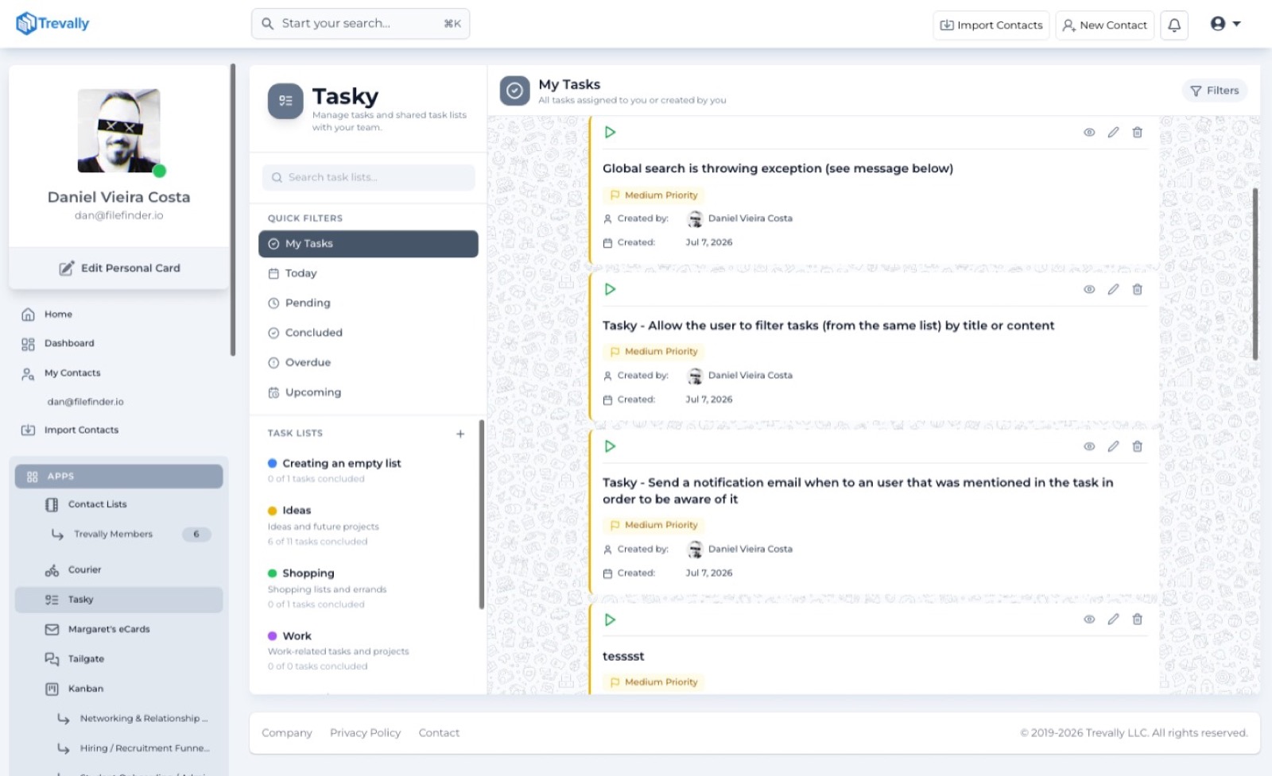Open the Company footer link

[286, 733]
